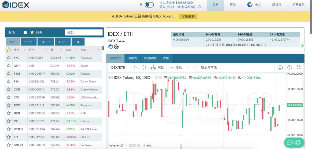Open the 交易 navigation item
This screenshot has width=312, height=149.
point(215,5)
